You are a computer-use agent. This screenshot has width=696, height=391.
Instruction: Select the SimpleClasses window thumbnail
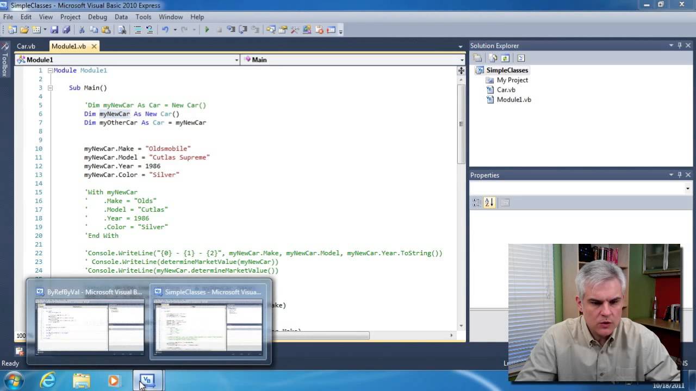pyautogui.click(x=208, y=321)
